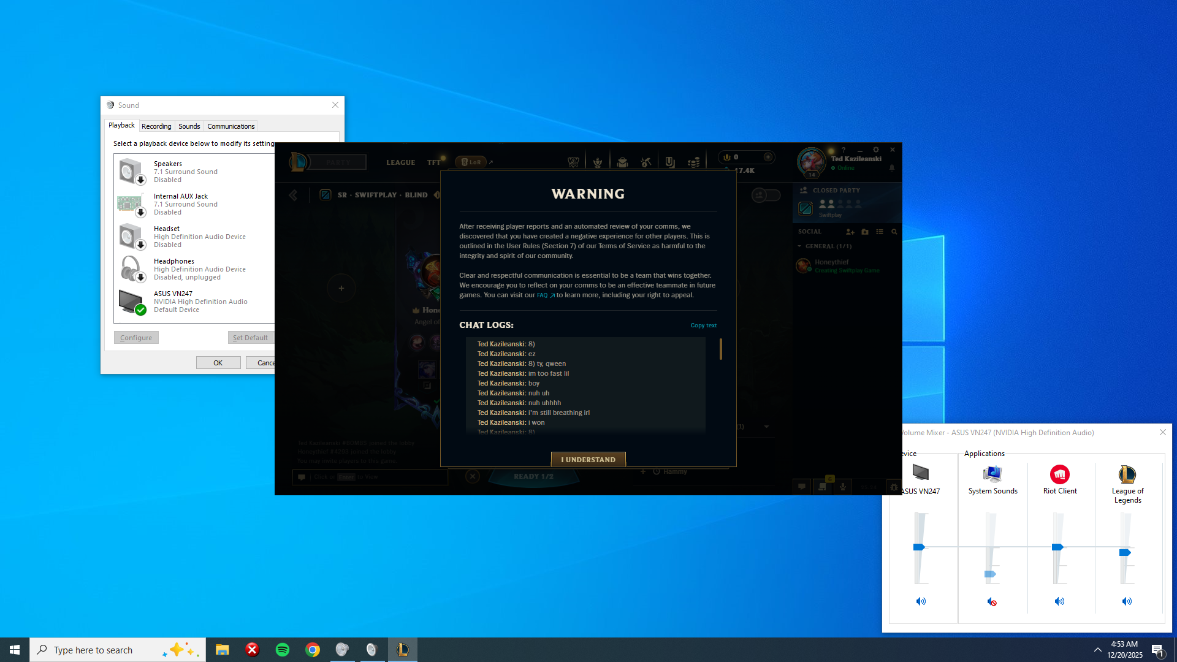Open the Communications tab
This screenshot has height=662, width=1177.
click(230, 126)
